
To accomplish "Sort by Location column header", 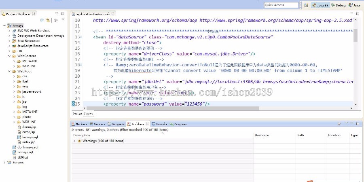I will [x=338, y=135].
